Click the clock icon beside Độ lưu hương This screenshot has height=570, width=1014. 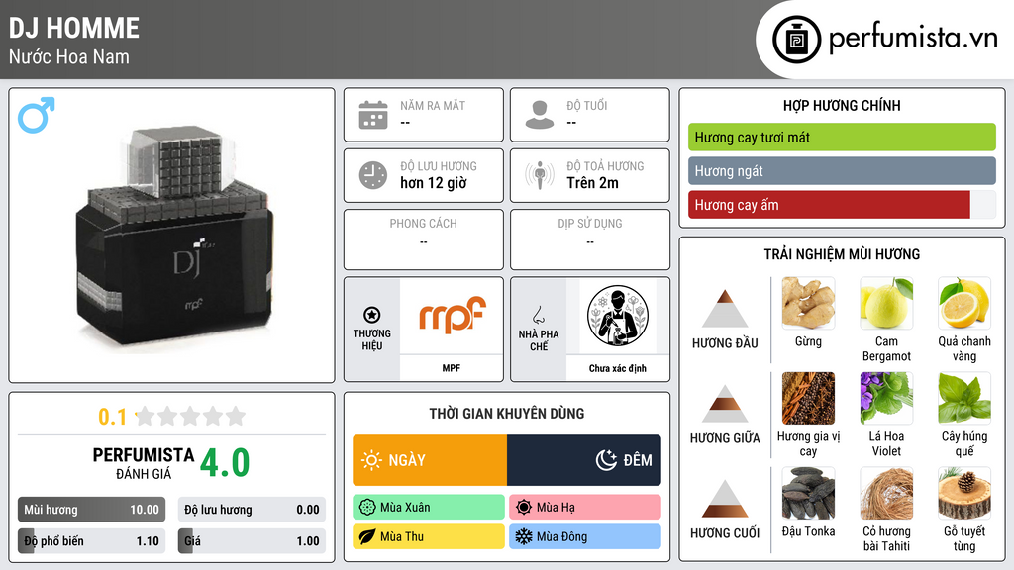373,175
